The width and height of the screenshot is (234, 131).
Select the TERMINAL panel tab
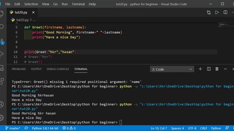tap(81, 69)
